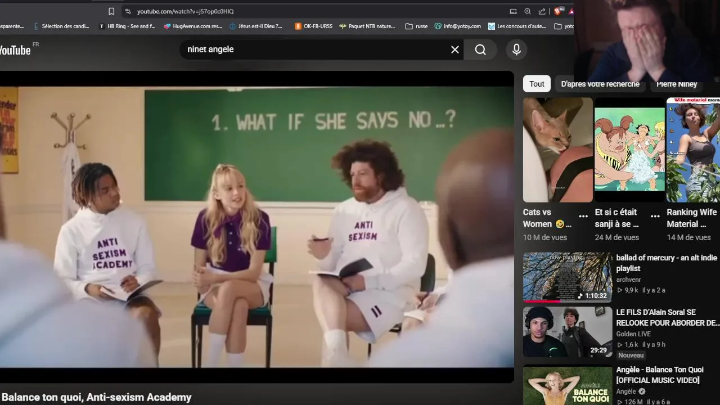Open the 'Cats vs Women' short thumbnail
This screenshot has height=405, width=720.
tap(558, 150)
